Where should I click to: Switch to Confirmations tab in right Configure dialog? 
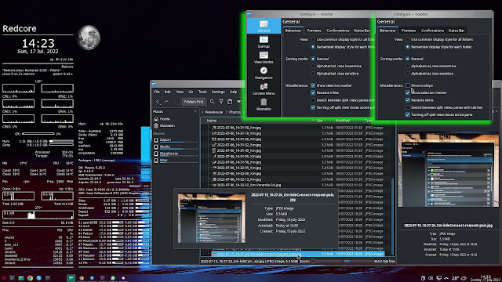pyautogui.click(x=432, y=31)
